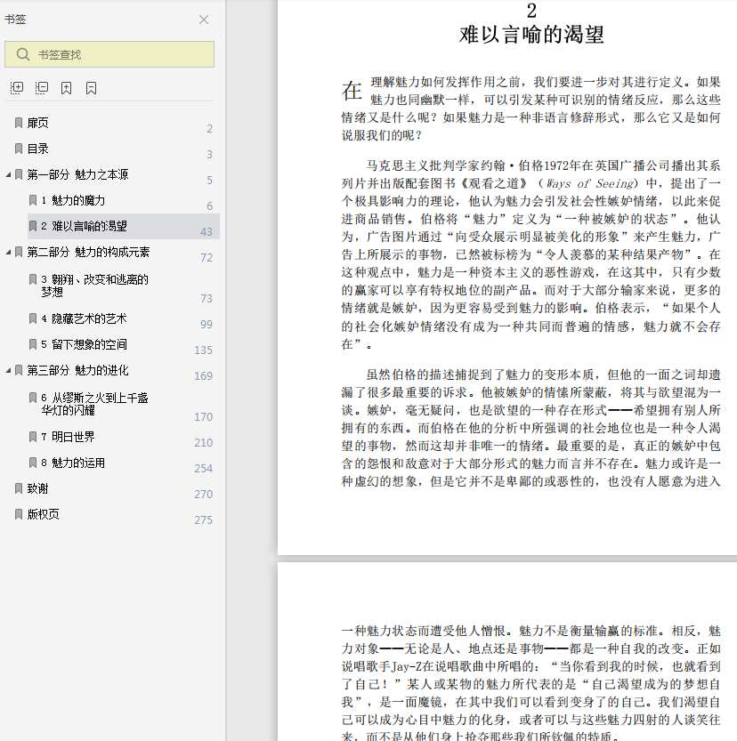737x741 pixels.
Task: Collapse all bookmarks icon
Action: point(42,88)
